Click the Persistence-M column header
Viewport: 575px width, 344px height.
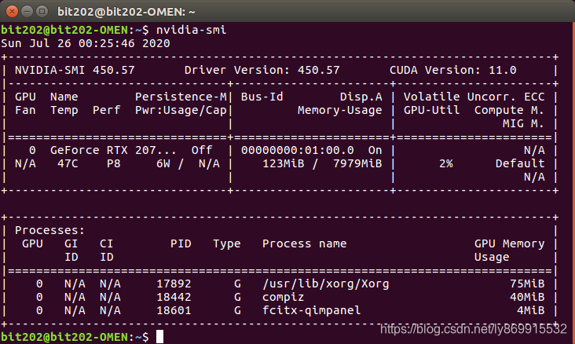pyautogui.click(x=181, y=97)
